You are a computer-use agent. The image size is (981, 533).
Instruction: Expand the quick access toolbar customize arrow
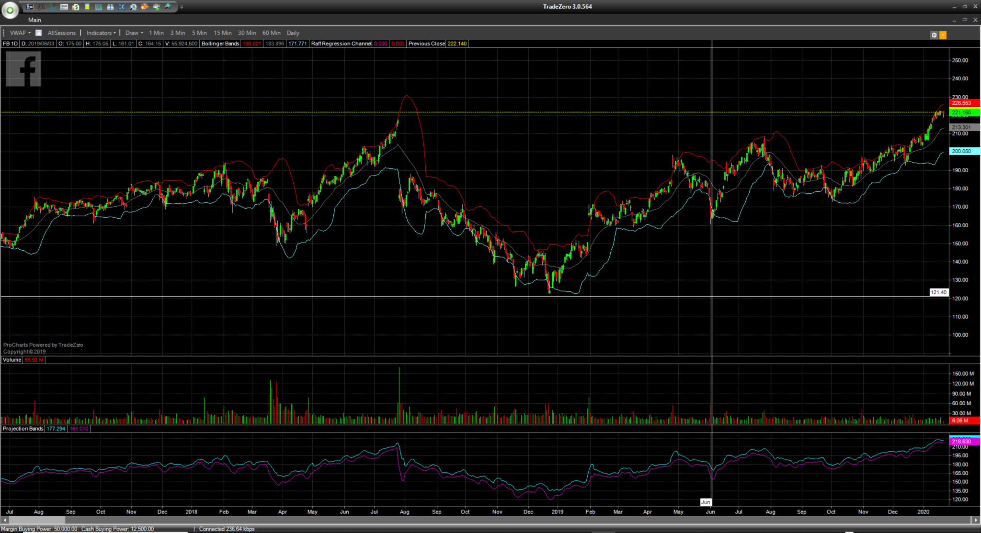pos(182,7)
